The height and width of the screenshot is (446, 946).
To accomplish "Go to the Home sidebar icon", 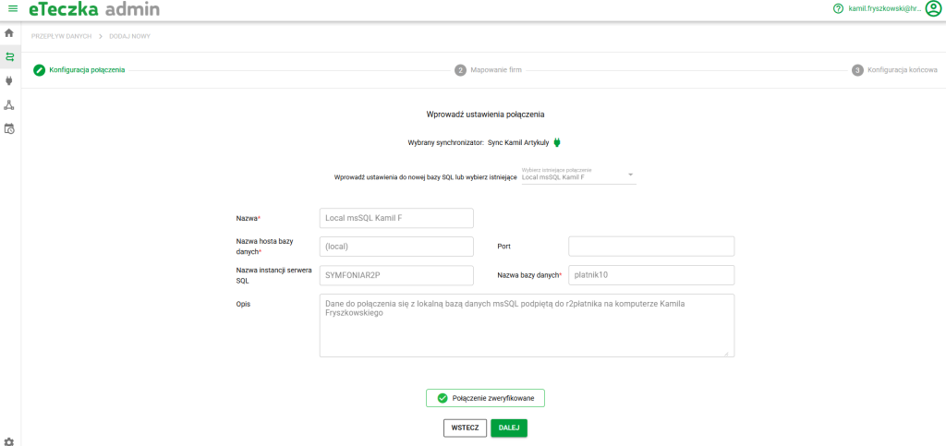I will [x=9, y=33].
